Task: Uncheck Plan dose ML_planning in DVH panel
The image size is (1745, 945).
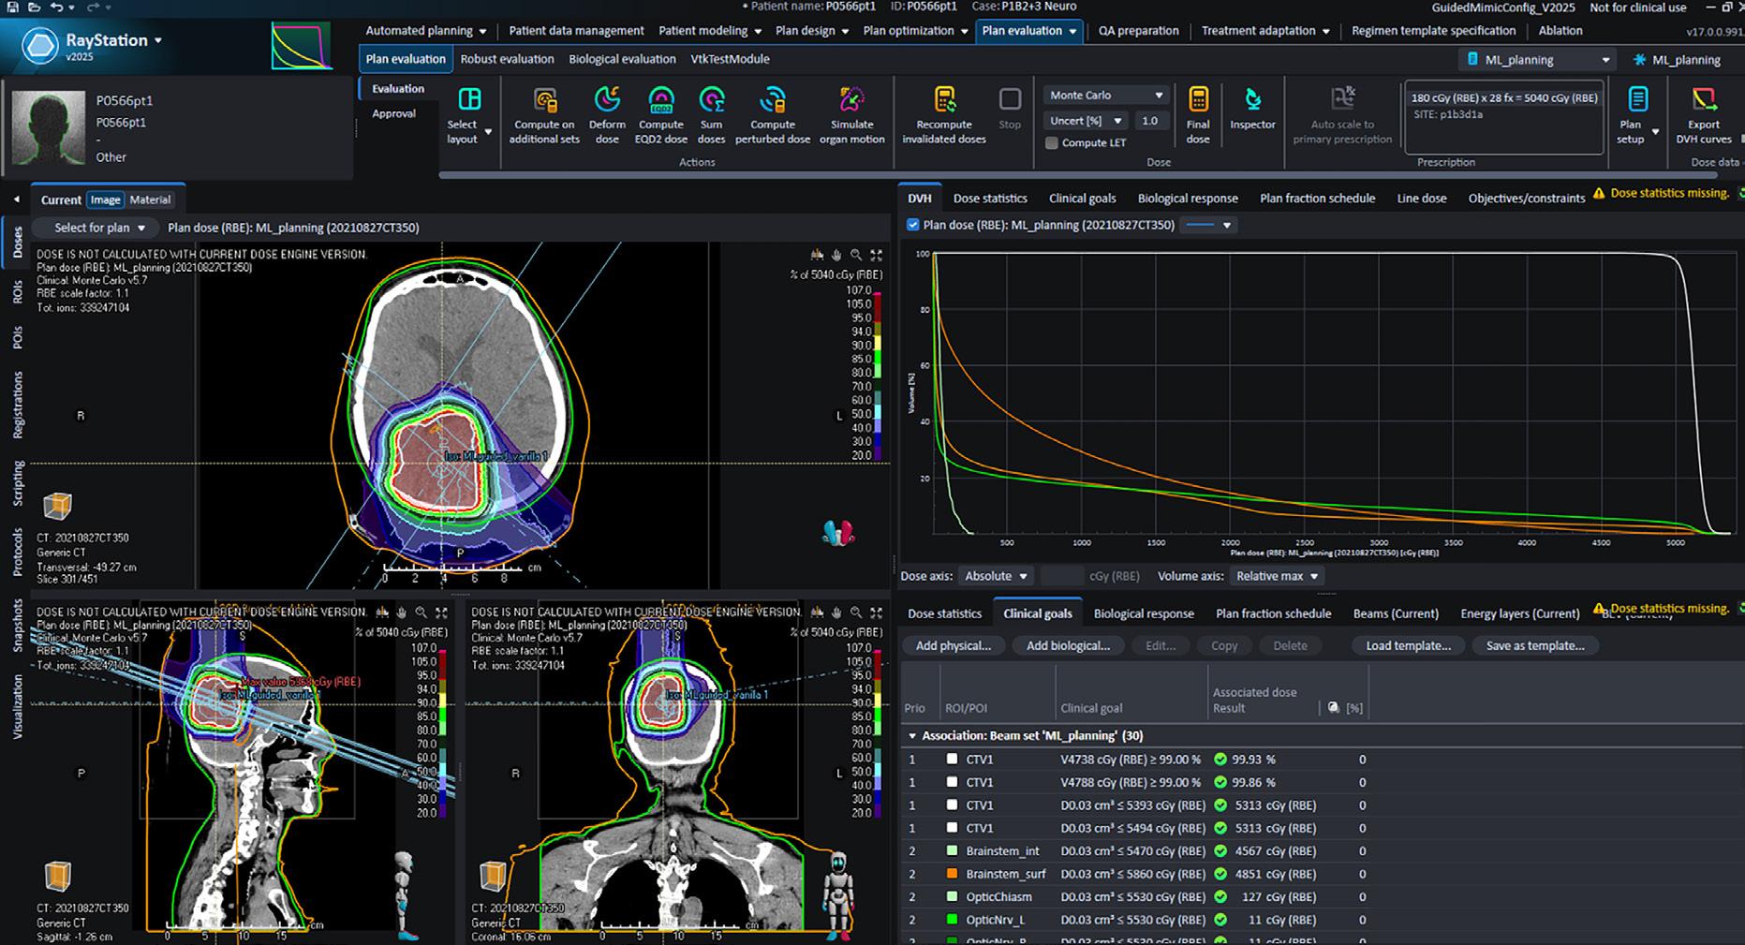Action: (913, 225)
